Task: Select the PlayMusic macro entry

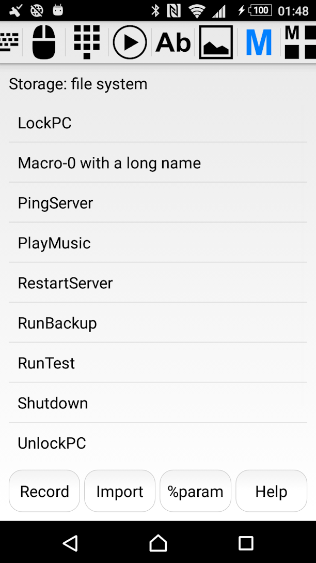Action: click(x=158, y=243)
